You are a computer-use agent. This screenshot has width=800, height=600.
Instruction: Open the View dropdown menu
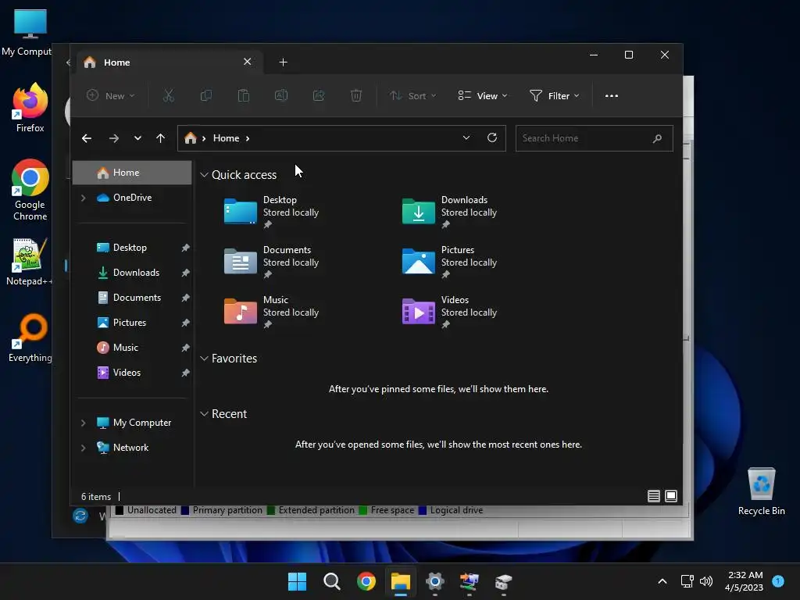(482, 96)
